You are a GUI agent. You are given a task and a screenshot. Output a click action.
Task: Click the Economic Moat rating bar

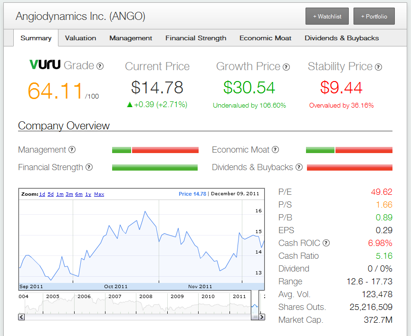point(349,150)
